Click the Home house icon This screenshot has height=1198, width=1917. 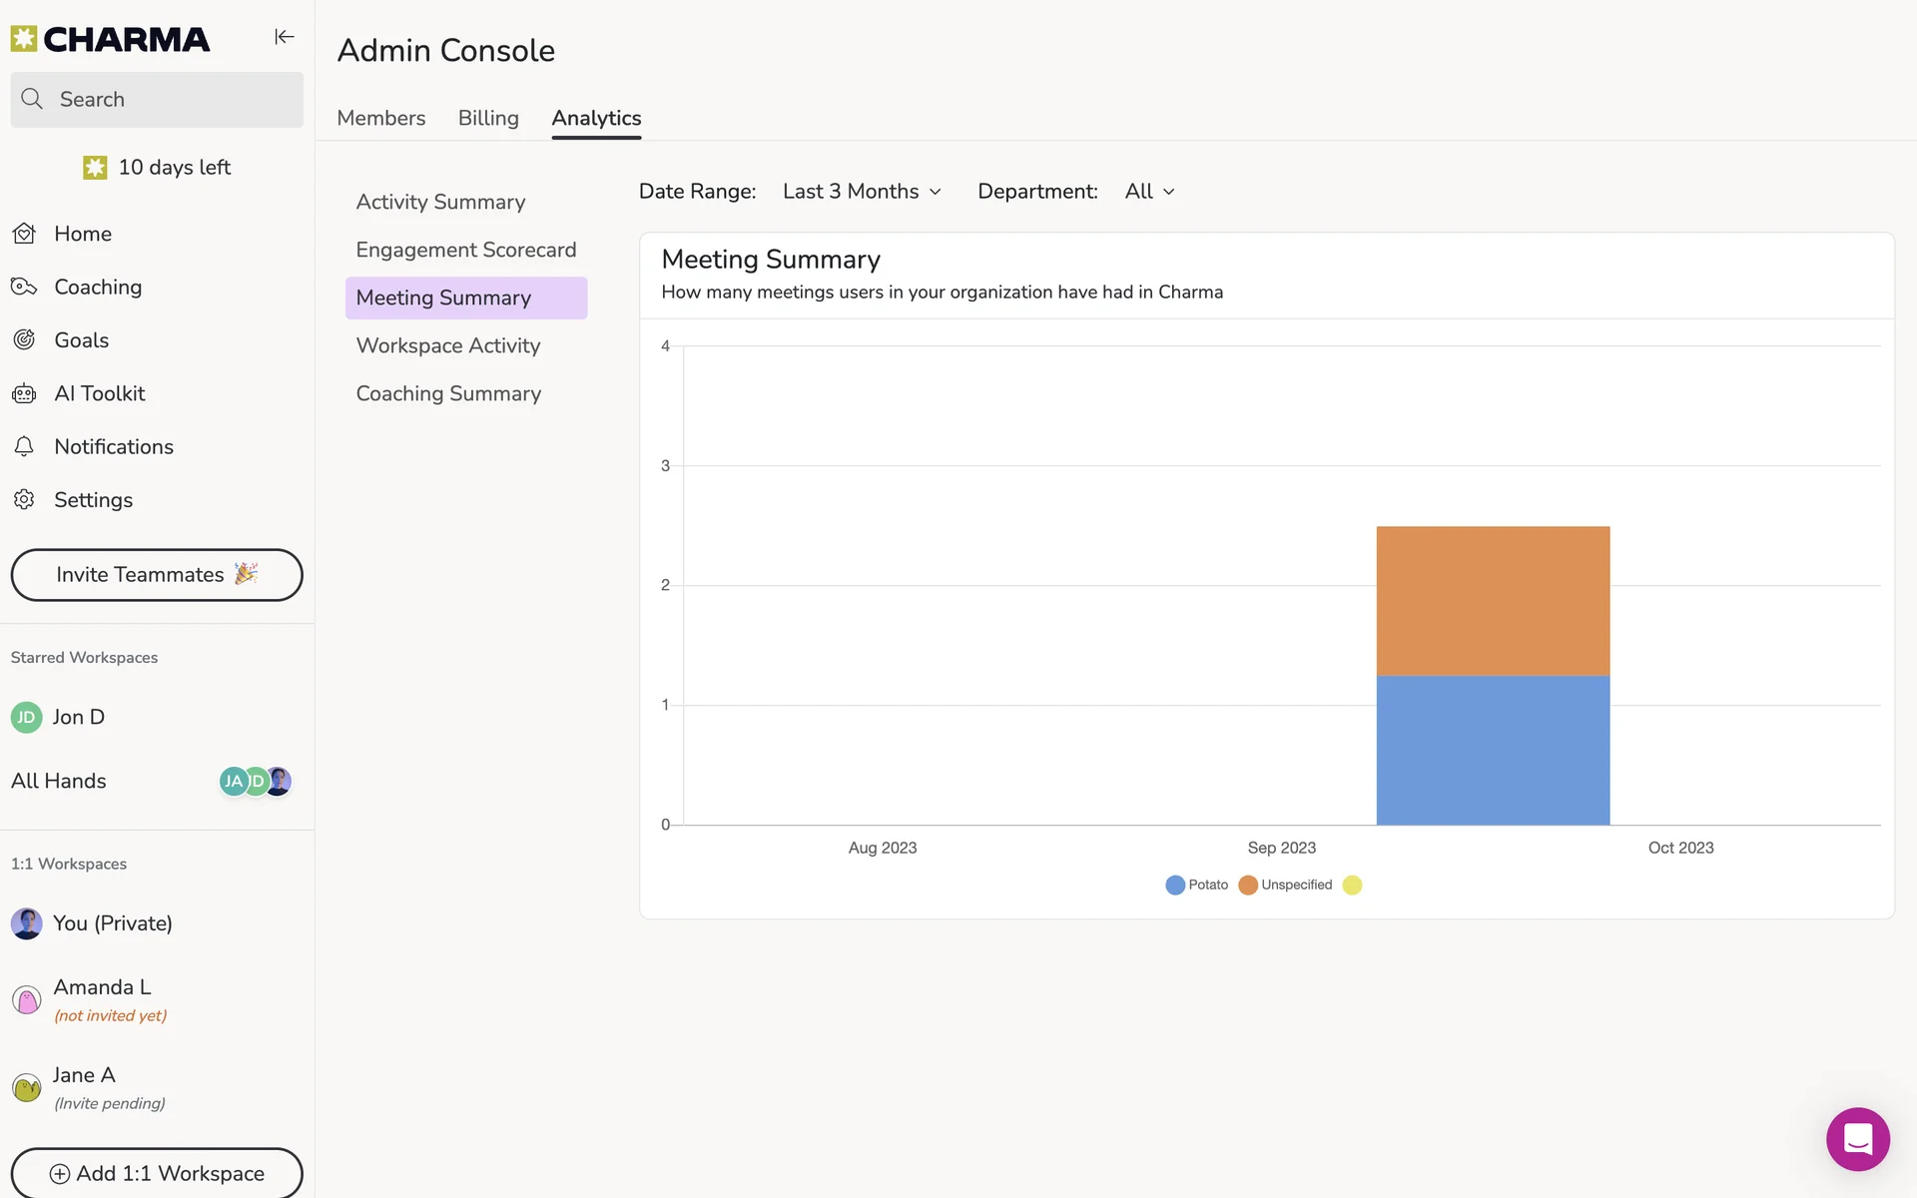[25, 234]
